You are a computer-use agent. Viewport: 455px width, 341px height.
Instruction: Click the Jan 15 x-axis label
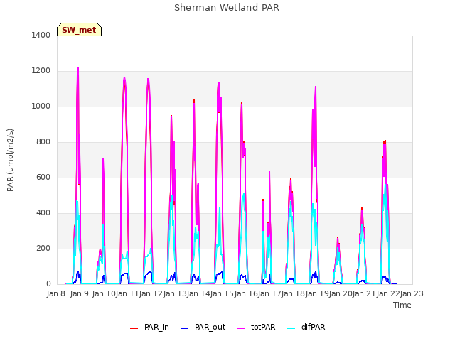pos(222,293)
